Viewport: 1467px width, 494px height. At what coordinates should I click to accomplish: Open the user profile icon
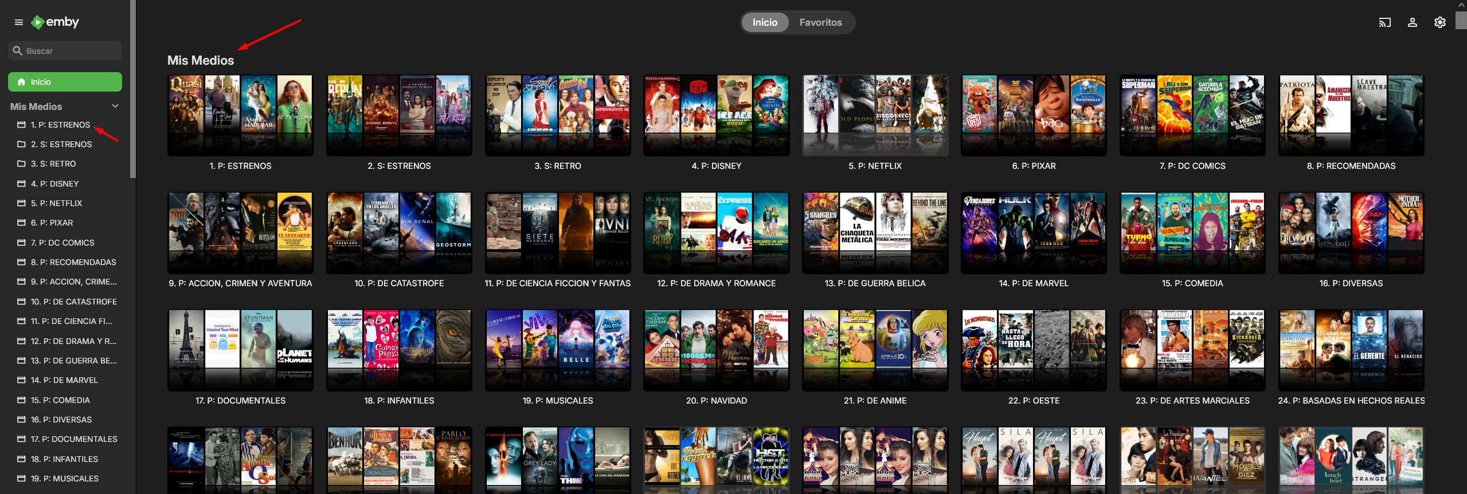pos(1413,22)
